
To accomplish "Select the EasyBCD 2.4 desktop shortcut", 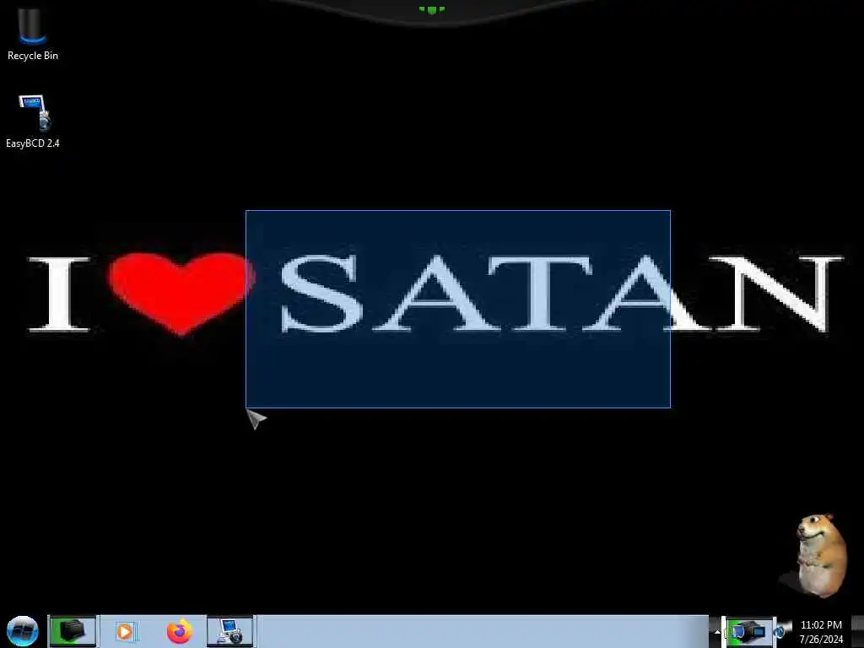I will [33, 121].
